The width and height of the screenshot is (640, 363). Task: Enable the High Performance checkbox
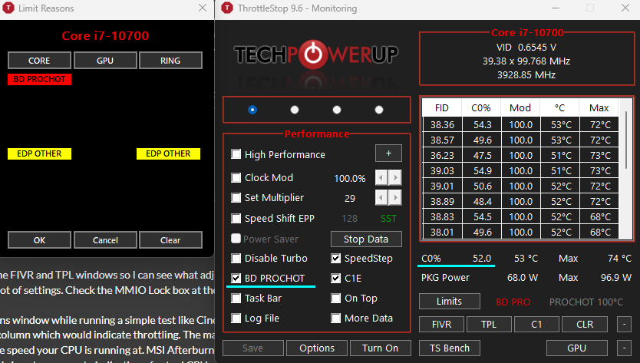(236, 154)
